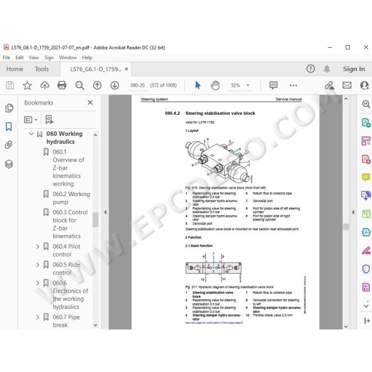Image resolution: width=372 pixels, height=372 pixels.
Task: Collapse navigation pane left arrow
Action: (x=105, y=212)
